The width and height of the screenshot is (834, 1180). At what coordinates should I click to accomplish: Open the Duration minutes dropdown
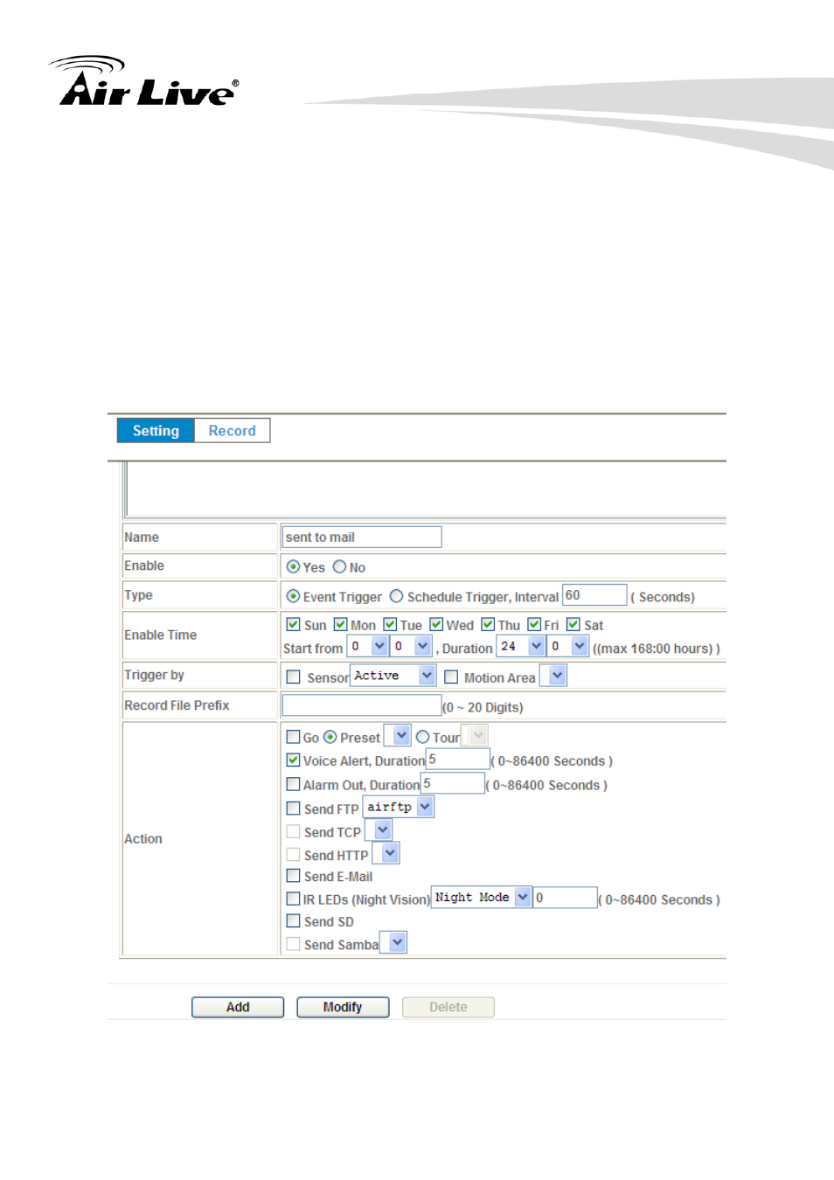(x=568, y=646)
